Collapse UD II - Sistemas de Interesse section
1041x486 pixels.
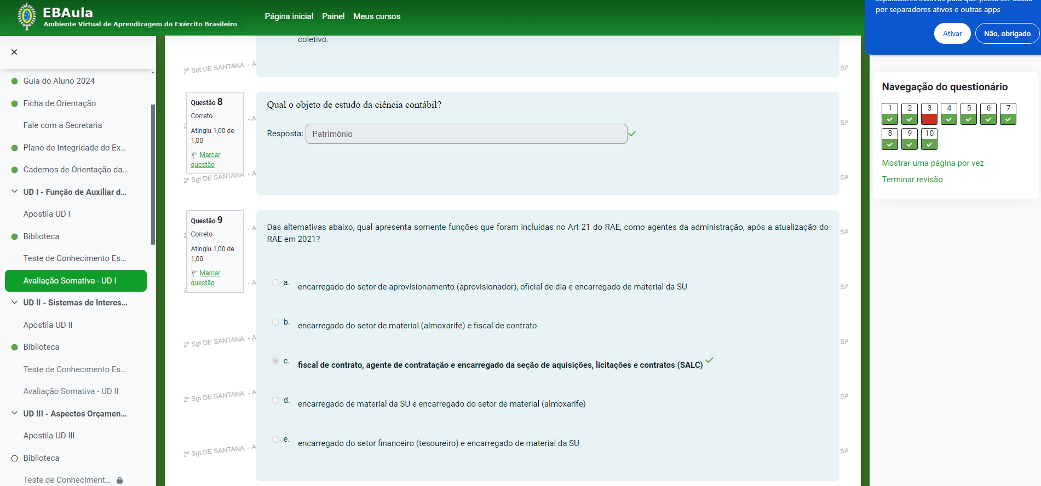tap(15, 303)
